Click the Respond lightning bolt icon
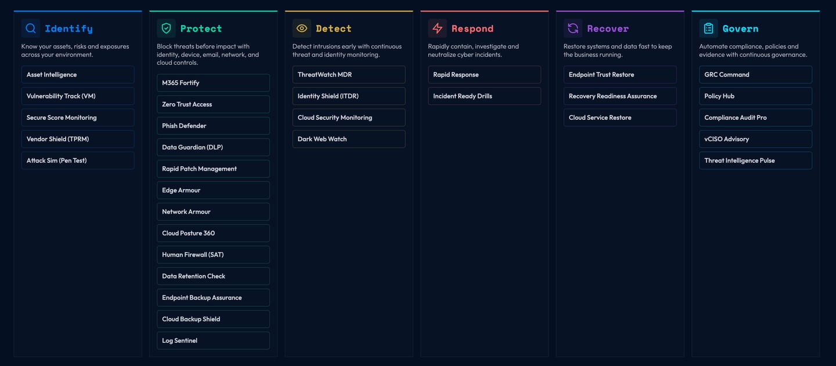 [437, 28]
